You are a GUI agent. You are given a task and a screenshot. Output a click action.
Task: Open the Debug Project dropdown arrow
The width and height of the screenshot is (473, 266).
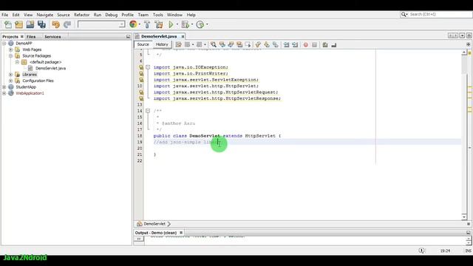point(192,24)
